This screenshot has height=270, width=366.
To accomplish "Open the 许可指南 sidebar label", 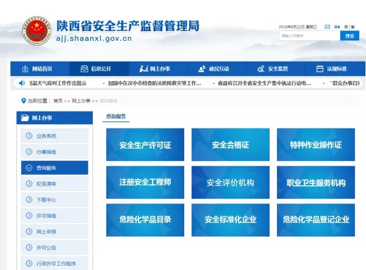I will [x=46, y=216].
